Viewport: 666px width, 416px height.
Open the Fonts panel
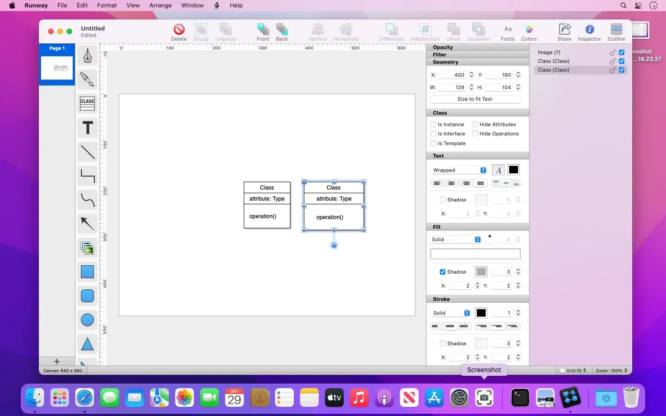tap(508, 32)
